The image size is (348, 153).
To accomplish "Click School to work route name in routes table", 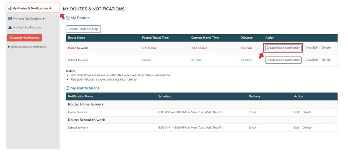I will 78,60.
